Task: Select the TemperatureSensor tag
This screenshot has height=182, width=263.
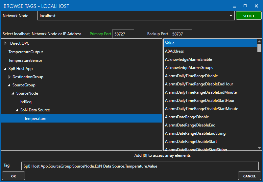Action: point(25,60)
